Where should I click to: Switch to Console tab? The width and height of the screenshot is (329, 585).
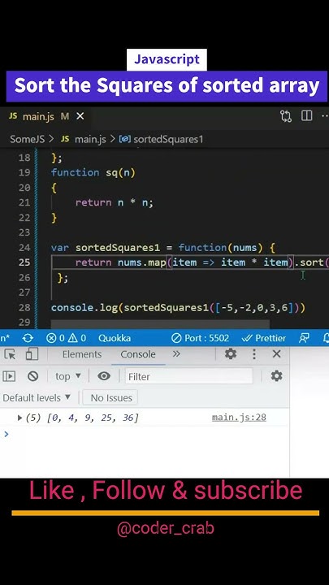(x=138, y=354)
